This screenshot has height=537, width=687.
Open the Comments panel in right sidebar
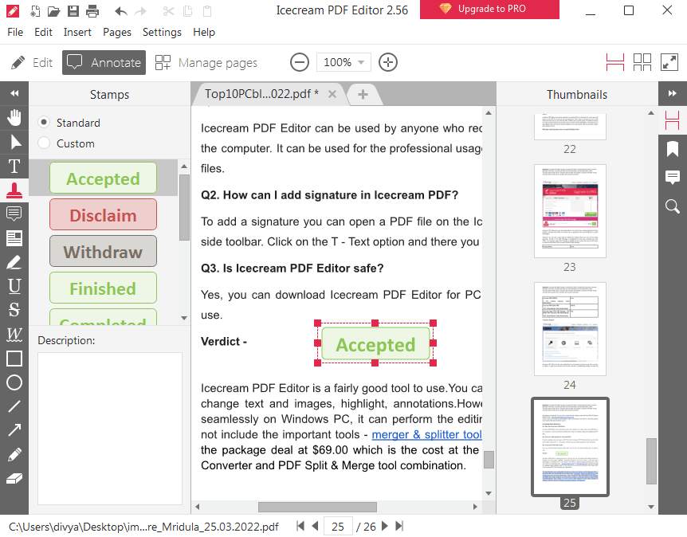pyautogui.click(x=673, y=177)
